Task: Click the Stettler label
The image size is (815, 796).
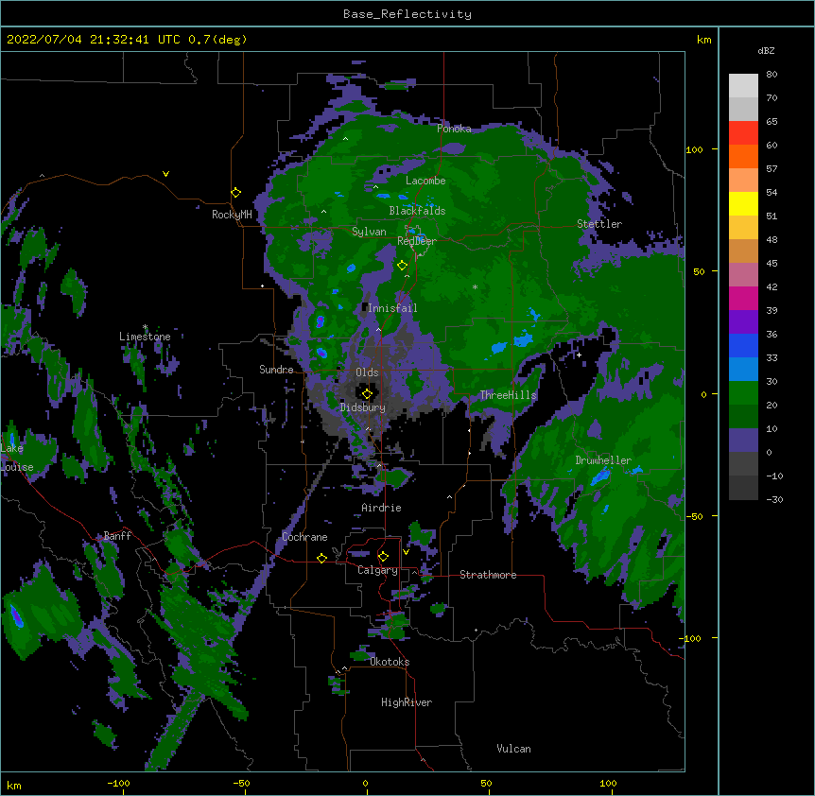Action: coord(599,224)
